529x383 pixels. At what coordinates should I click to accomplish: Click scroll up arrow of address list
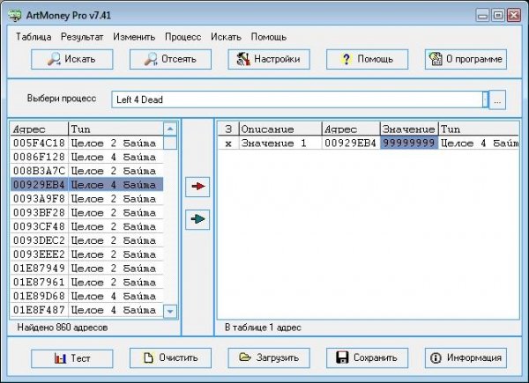[170, 129]
